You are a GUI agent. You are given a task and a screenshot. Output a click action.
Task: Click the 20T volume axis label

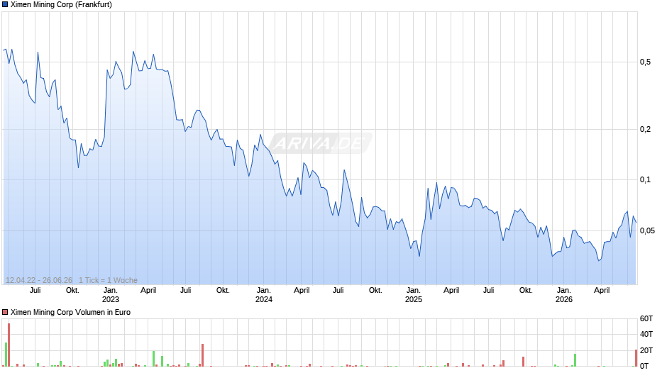[646, 350]
